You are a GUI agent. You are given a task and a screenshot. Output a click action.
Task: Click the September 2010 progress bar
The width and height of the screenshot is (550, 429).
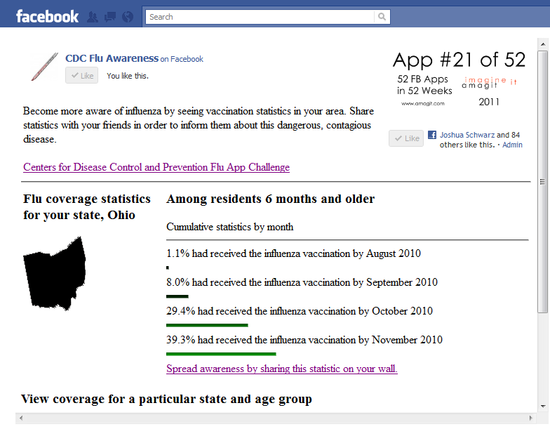177,296
